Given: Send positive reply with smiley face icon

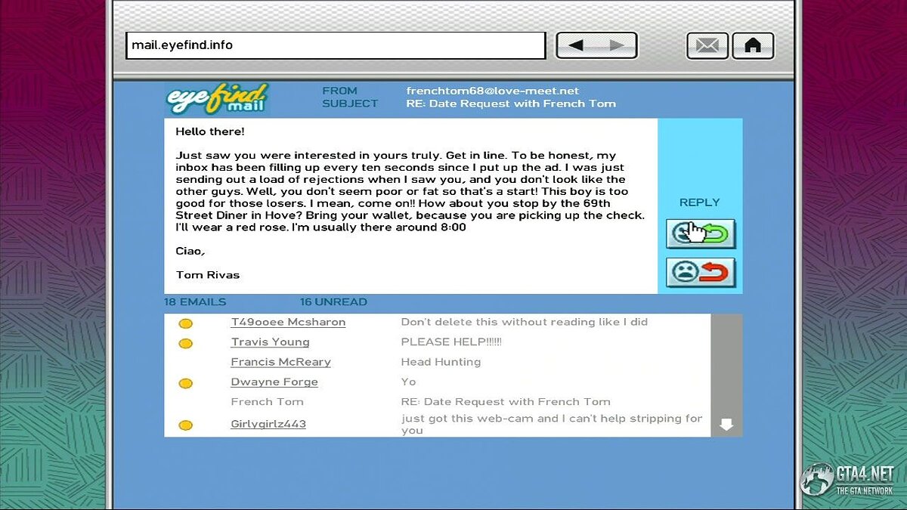Looking at the screenshot, I should coord(700,233).
